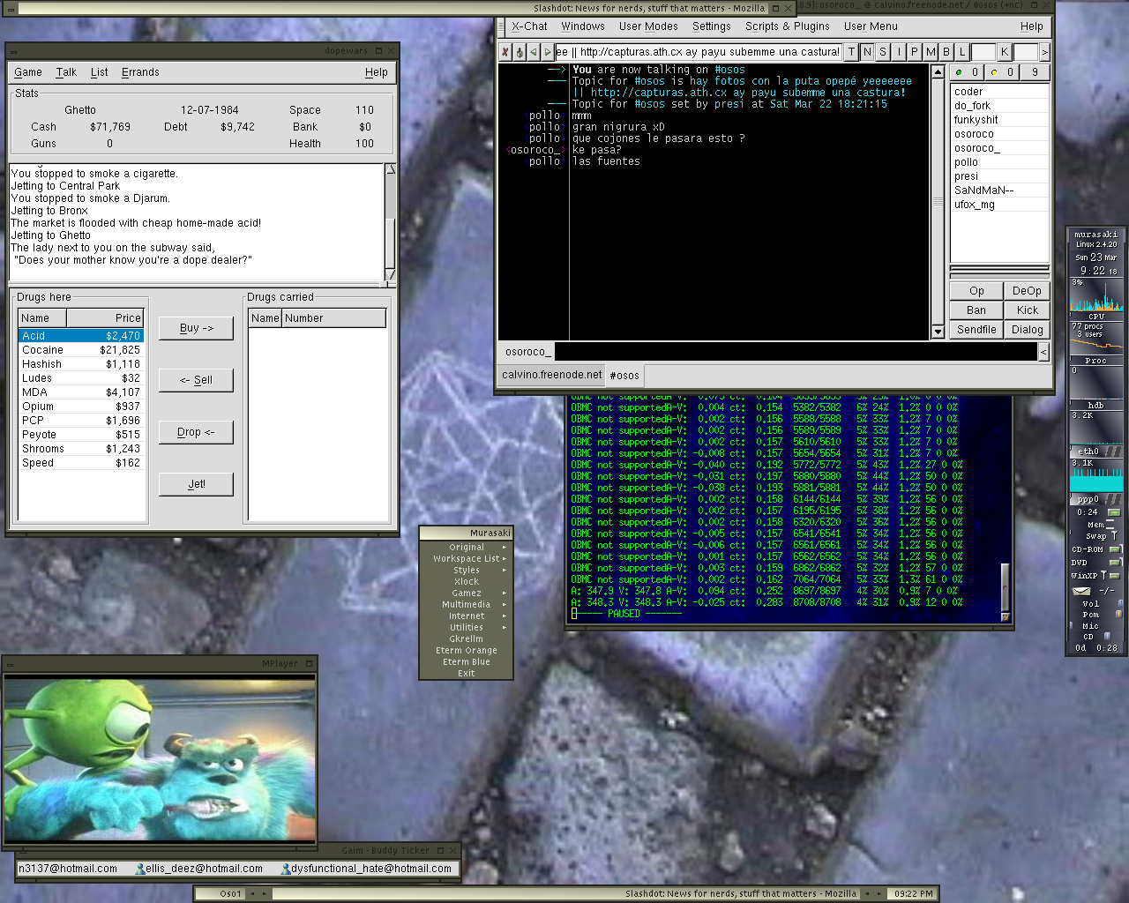Expand the Styles submenu in Murasaki menu

(x=466, y=570)
